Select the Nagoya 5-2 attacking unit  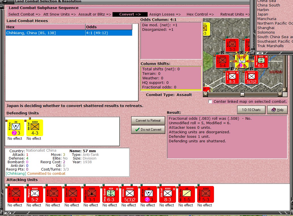[x=35, y=194]
